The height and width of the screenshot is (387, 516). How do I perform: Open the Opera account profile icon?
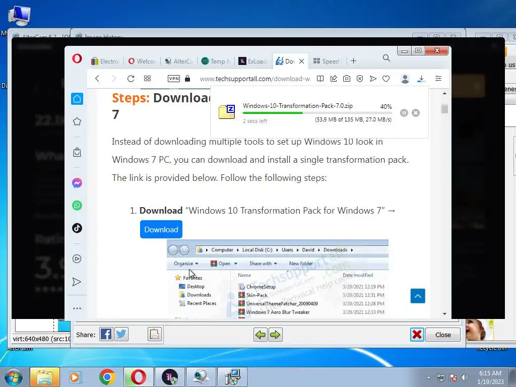405,79
